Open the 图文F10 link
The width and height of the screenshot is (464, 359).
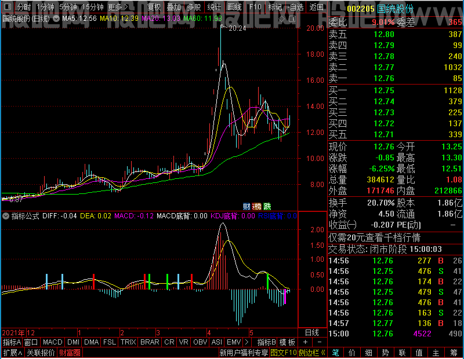[x=284, y=353]
